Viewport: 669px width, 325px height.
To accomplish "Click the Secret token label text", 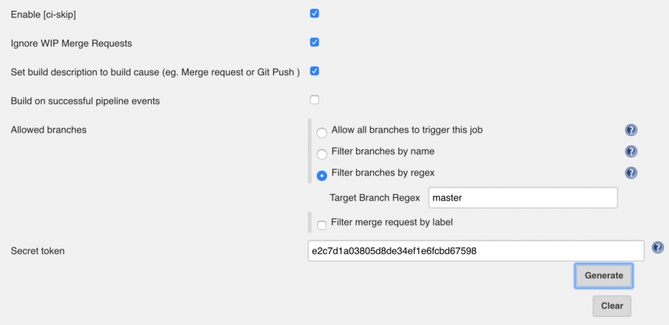I will [37, 251].
